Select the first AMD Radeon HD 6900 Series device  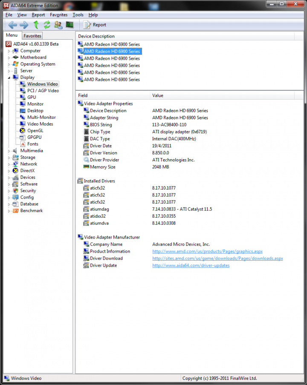click(112, 44)
